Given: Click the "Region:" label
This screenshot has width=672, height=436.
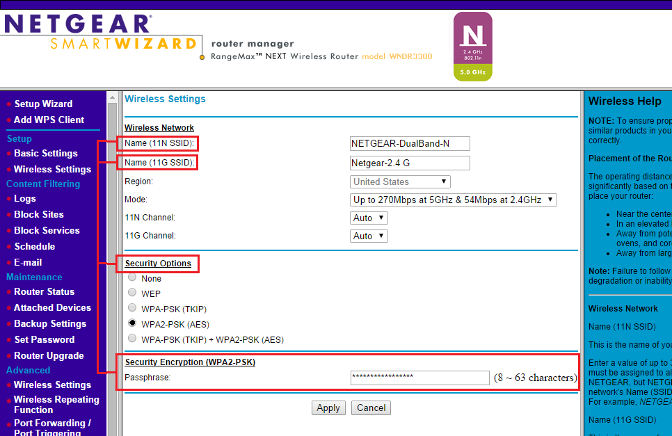Looking at the screenshot, I should [x=138, y=181].
